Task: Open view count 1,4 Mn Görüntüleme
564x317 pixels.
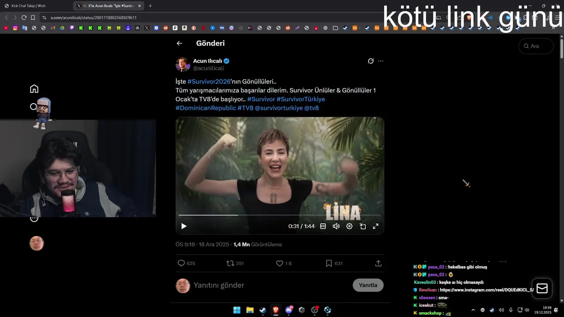Action: coord(258,244)
